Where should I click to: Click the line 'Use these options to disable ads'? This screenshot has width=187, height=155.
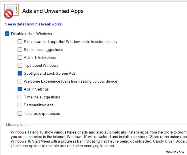[63, 146]
